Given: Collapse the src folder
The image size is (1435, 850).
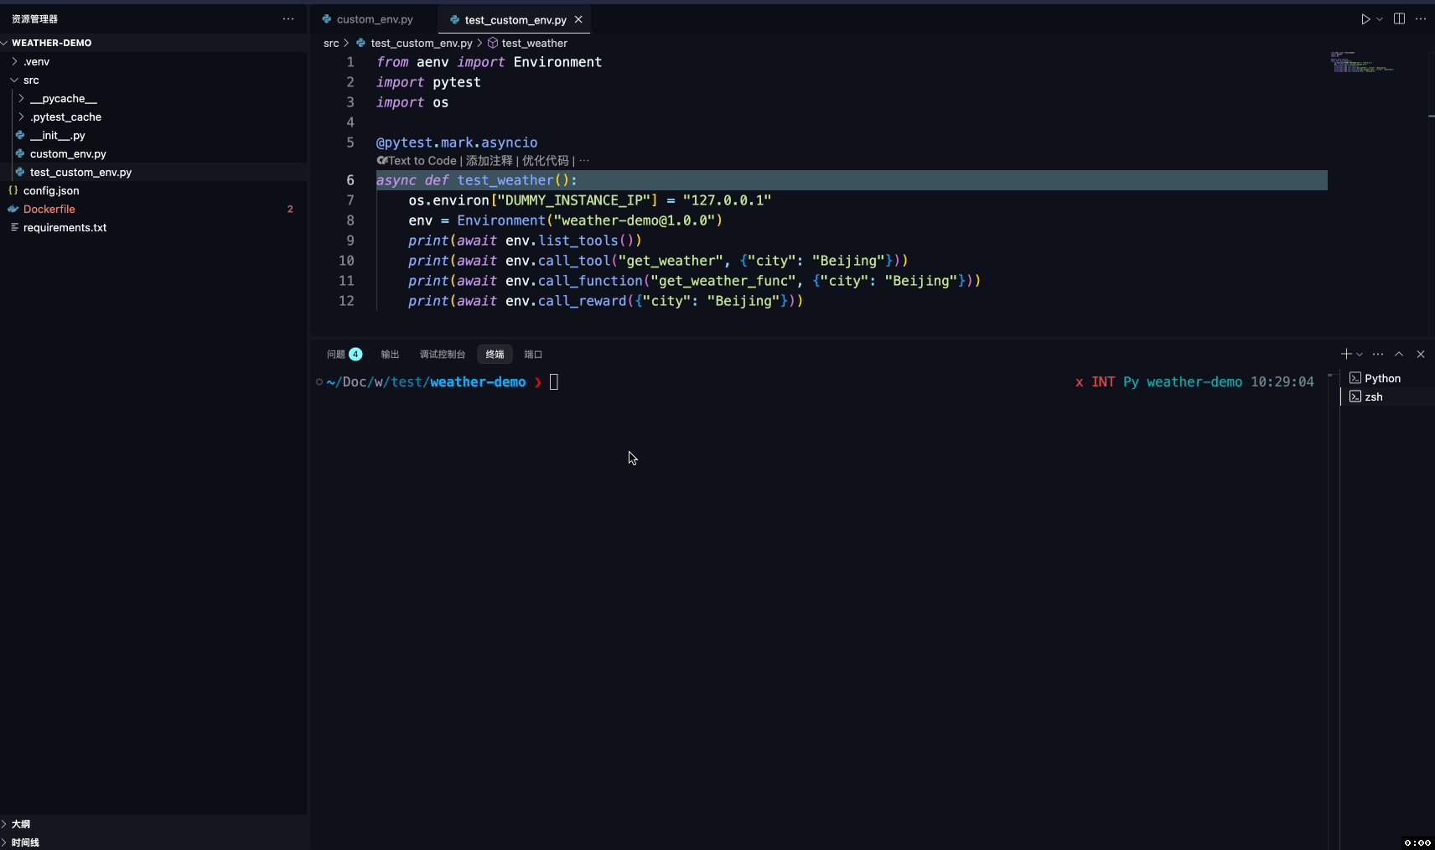Looking at the screenshot, I should [33, 80].
